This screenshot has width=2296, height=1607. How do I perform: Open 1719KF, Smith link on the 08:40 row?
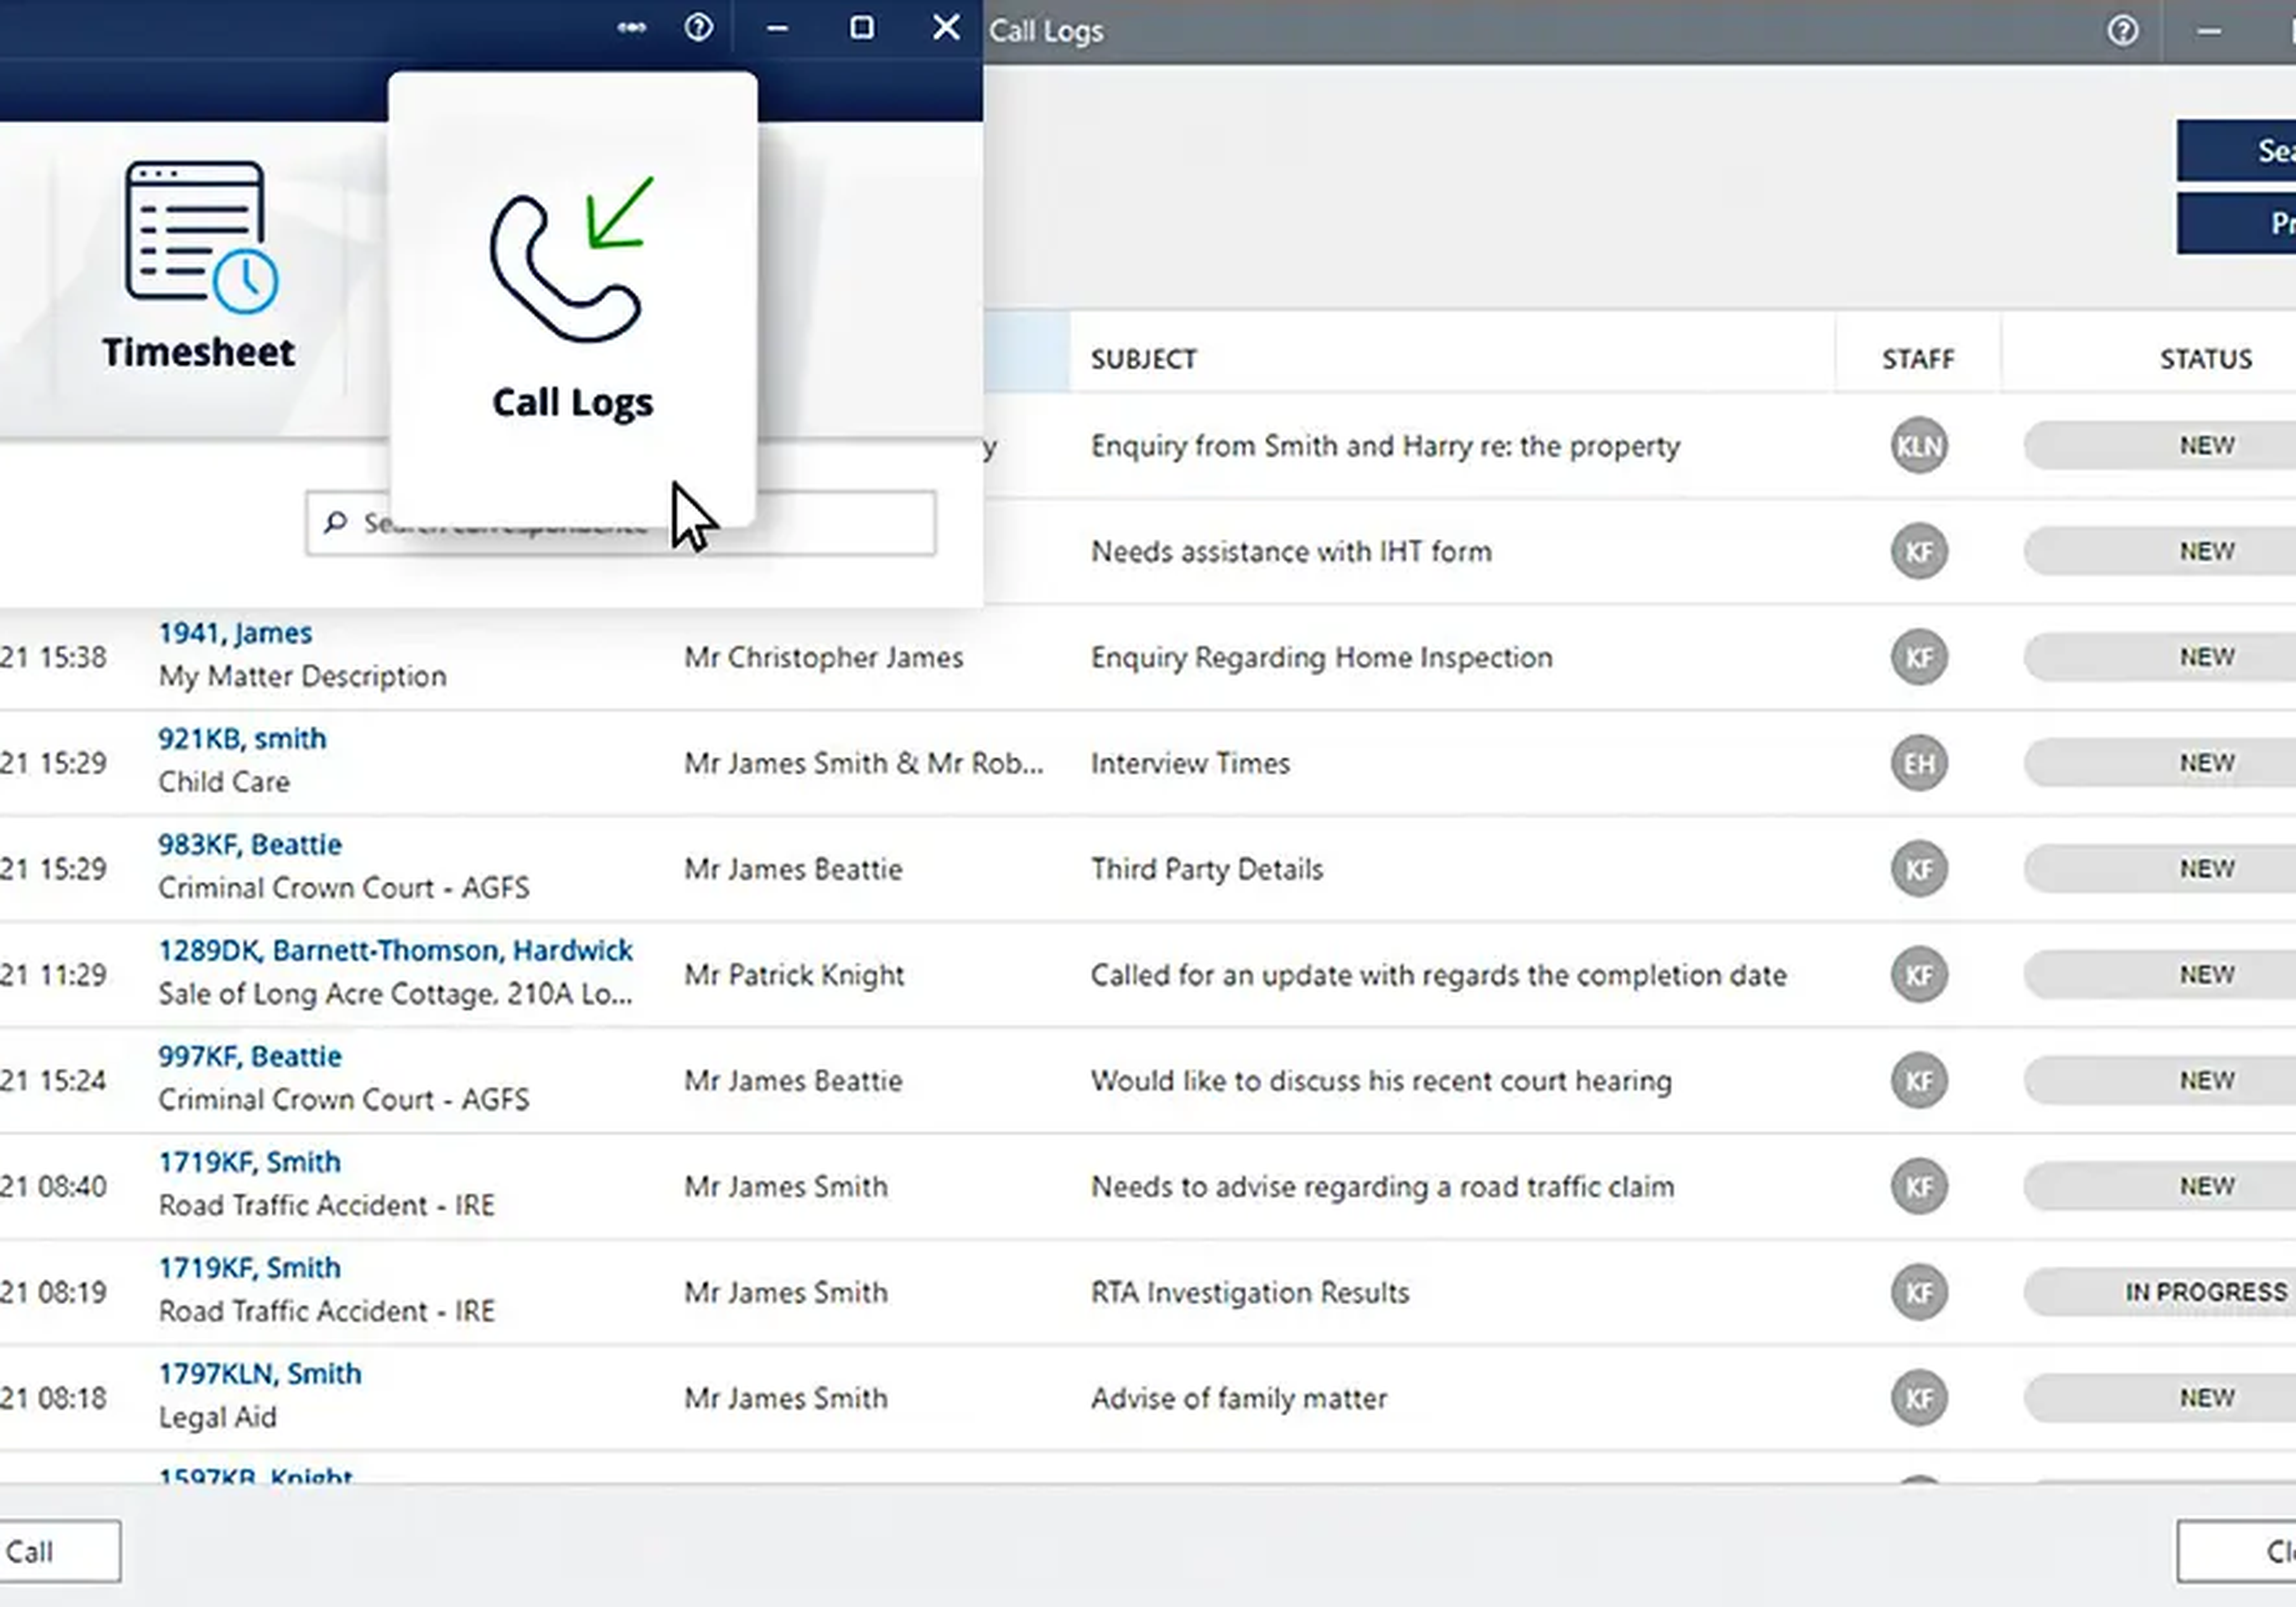tap(249, 1162)
